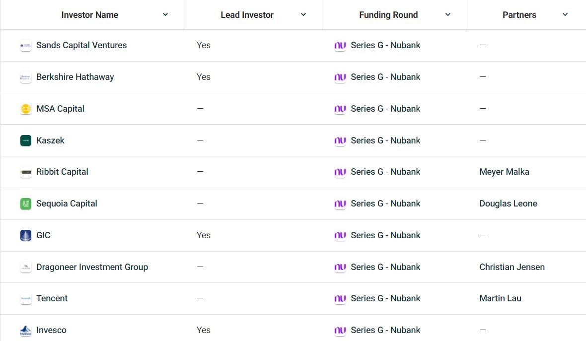Open partner Martin Lau's profile

click(500, 298)
